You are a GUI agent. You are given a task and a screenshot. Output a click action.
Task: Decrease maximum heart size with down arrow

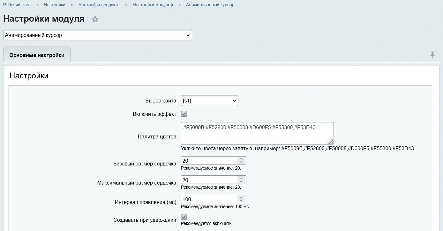pyautogui.click(x=241, y=181)
